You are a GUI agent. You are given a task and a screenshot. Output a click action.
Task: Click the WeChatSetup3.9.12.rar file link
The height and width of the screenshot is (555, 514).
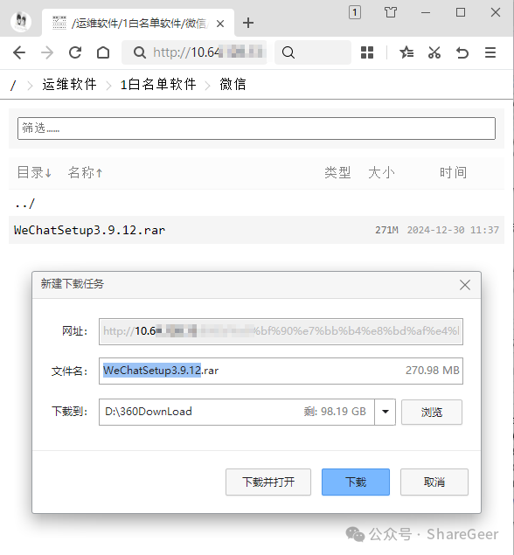[89, 230]
